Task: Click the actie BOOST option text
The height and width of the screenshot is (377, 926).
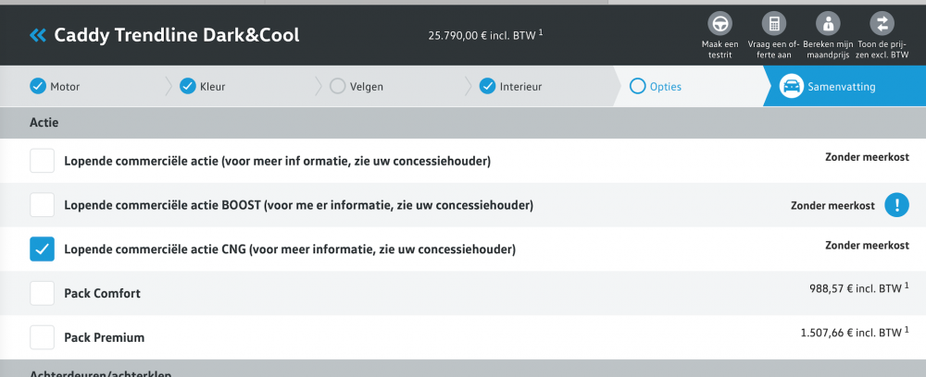Action: click(299, 205)
